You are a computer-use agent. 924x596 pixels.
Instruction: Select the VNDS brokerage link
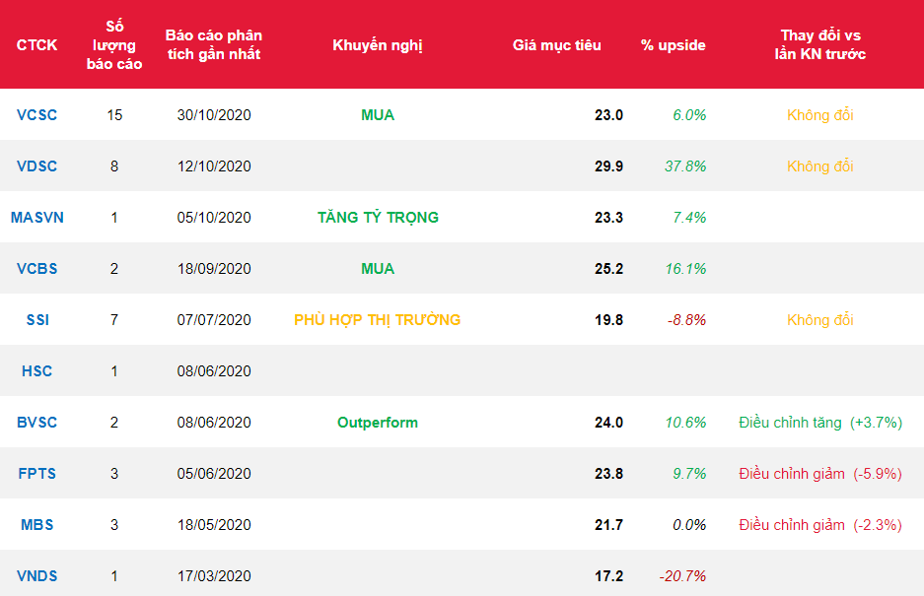[x=37, y=576]
